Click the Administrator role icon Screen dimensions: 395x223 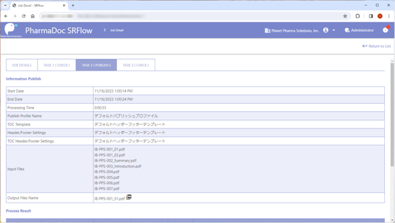coord(347,30)
